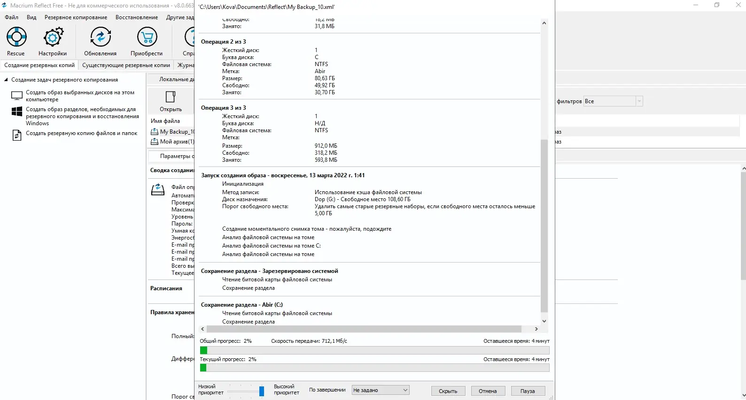This screenshot has height=400, width=746.
Task: Click the 'Скорость передачи: 712,1 Мб/с' readout
Action: (x=309, y=341)
